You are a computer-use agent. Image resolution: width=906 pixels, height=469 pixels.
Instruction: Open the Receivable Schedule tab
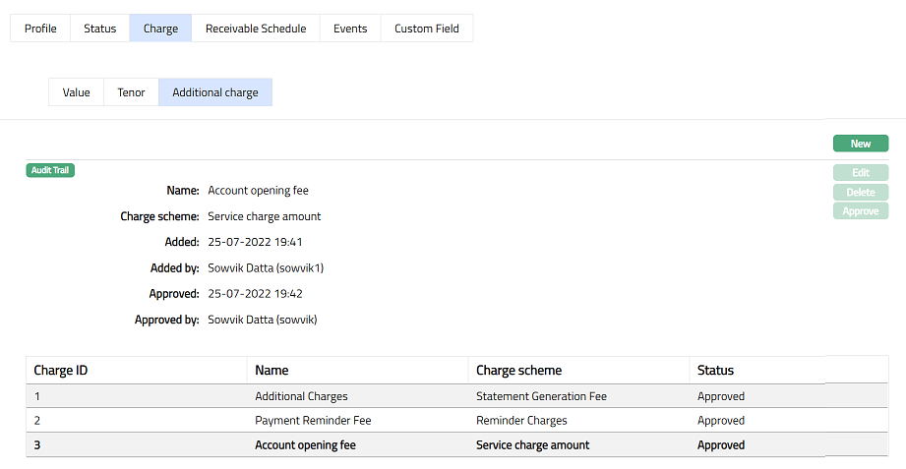(x=256, y=29)
